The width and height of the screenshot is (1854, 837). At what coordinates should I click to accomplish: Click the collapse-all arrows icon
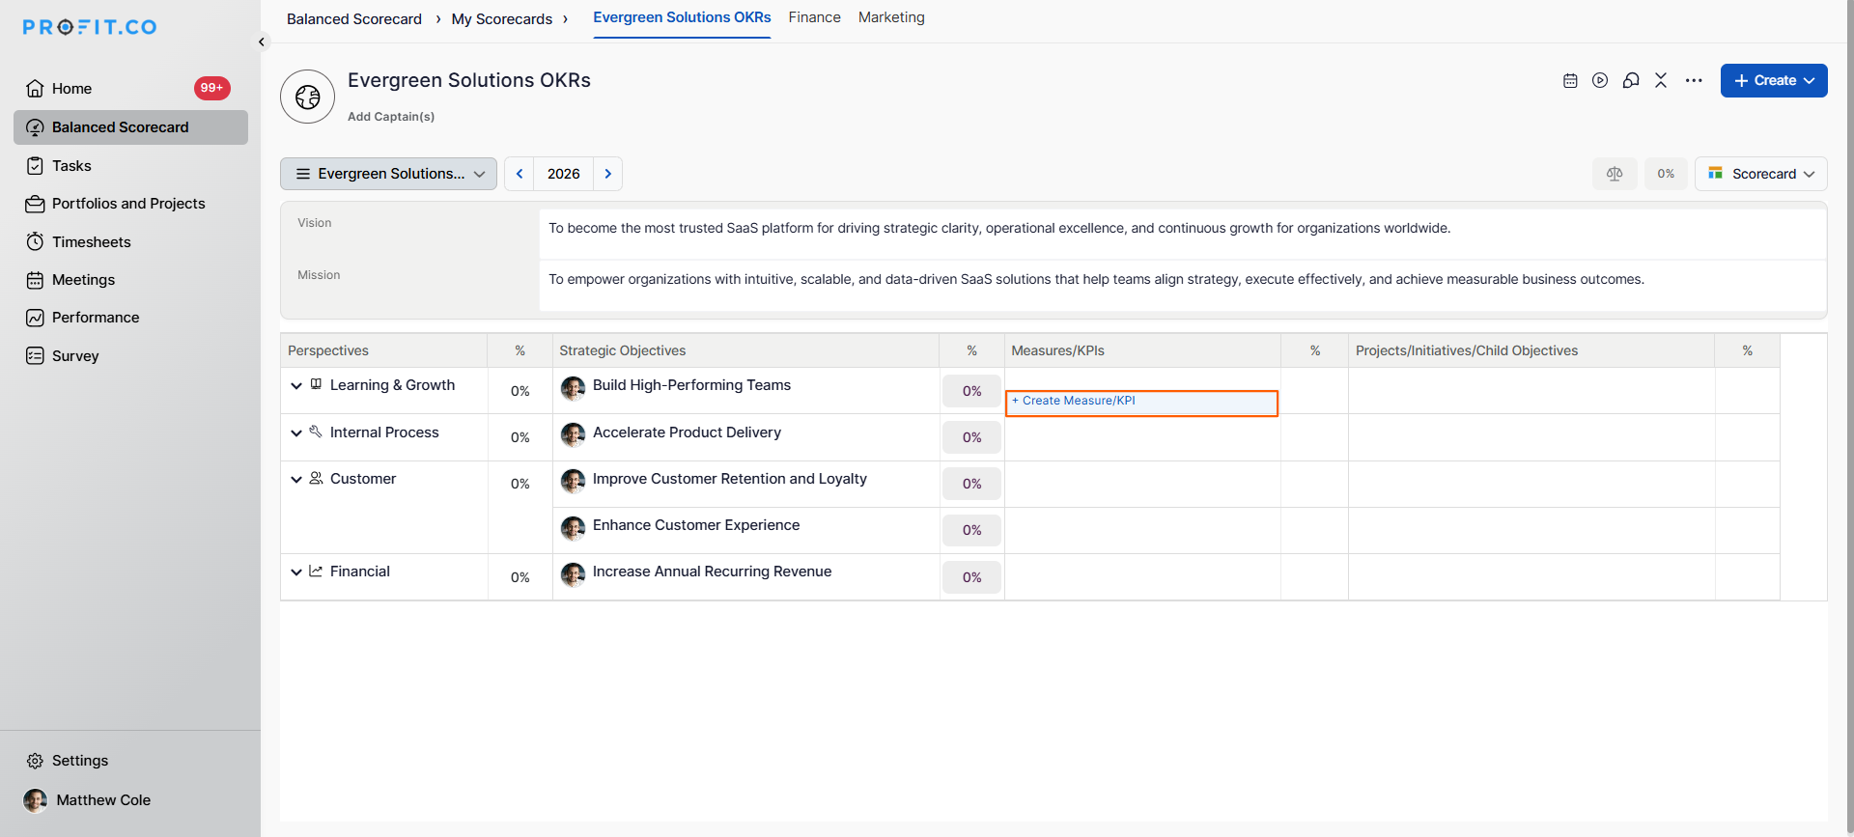(1661, 81)
